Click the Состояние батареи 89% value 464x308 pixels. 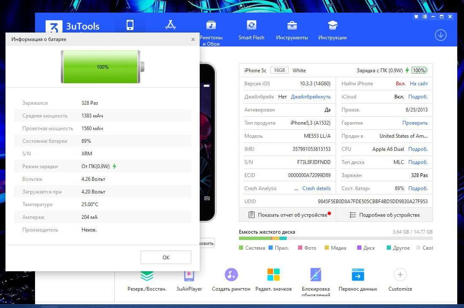coord(86,141)
